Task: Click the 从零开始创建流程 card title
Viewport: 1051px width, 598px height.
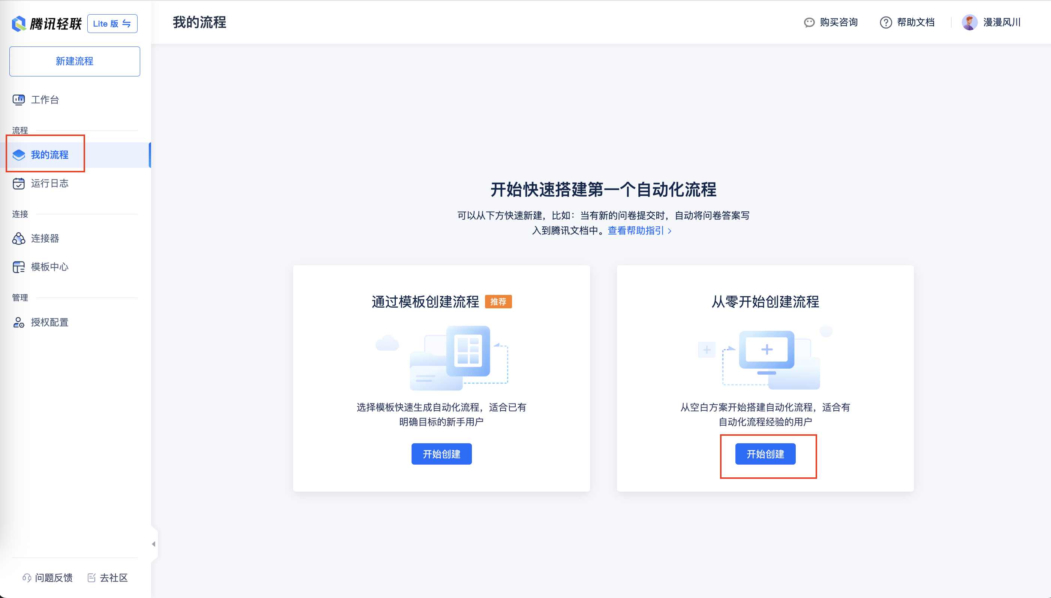Action: tap(765, 302)
